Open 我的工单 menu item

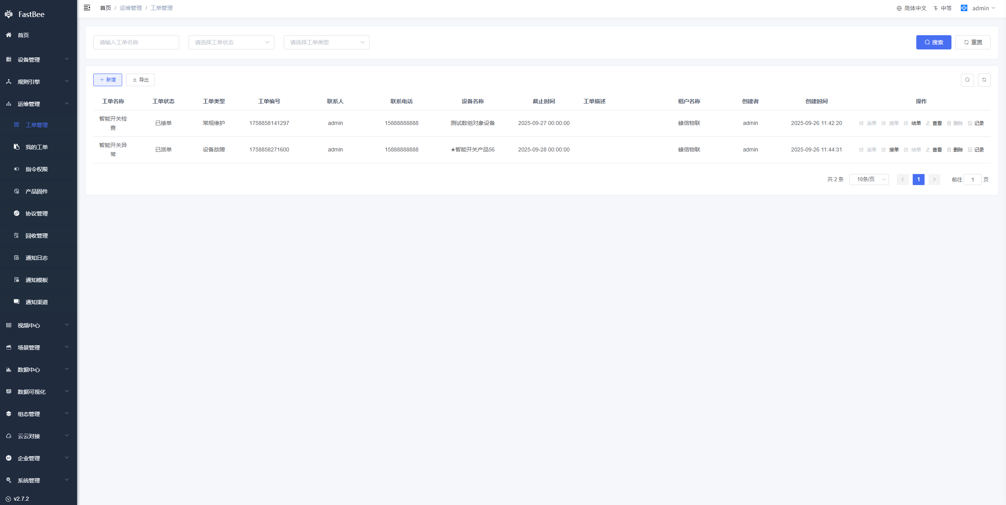click(36, 147)
